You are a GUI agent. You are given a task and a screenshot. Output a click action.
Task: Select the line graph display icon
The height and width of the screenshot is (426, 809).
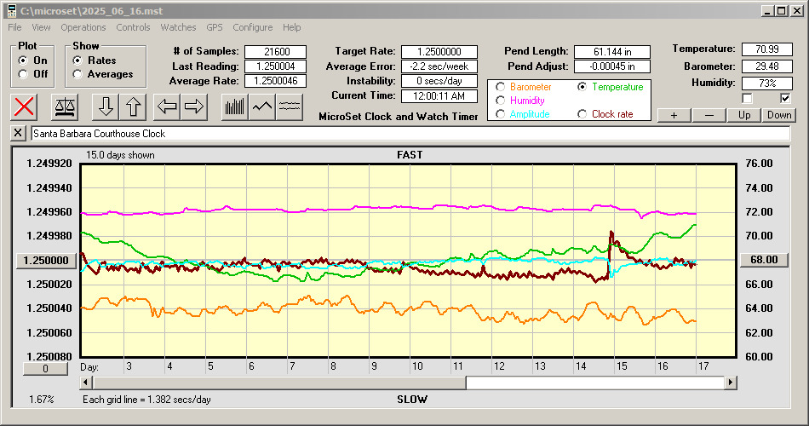262,106
